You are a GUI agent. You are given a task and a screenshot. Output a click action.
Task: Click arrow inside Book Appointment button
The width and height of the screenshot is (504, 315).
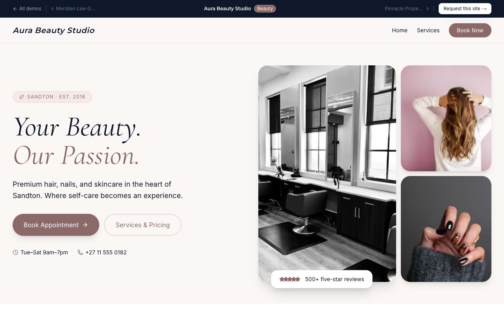[85, 225]
